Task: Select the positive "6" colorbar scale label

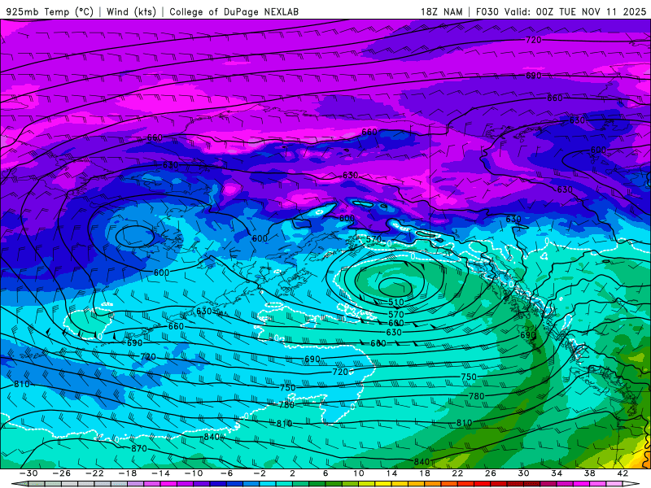Action: [x=325, y=473]
